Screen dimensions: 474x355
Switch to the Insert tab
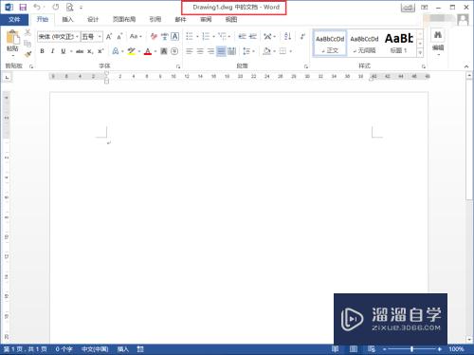pyautogui.click(x=67, y=20)
